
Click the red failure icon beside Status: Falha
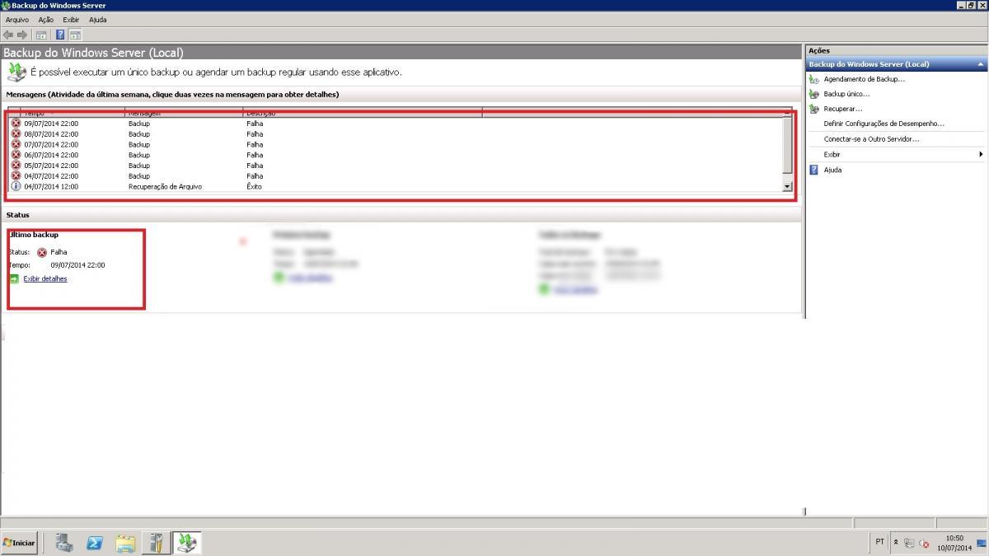click(x=42, y=252)
